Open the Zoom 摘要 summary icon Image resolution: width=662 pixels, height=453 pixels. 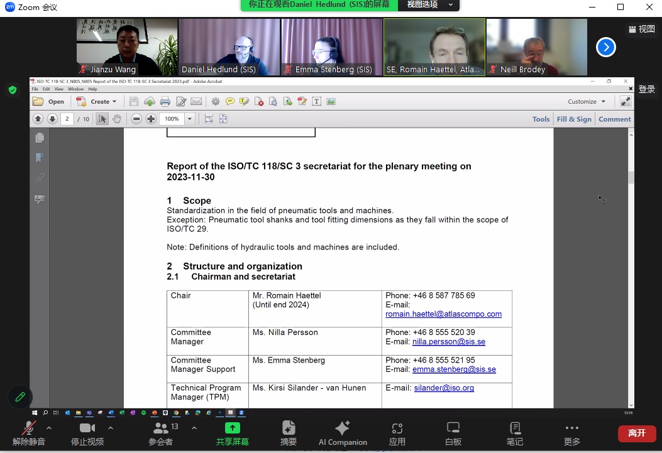point(289,433)
